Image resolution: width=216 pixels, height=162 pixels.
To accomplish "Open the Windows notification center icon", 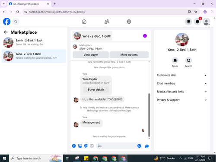I will pos(210,158).
